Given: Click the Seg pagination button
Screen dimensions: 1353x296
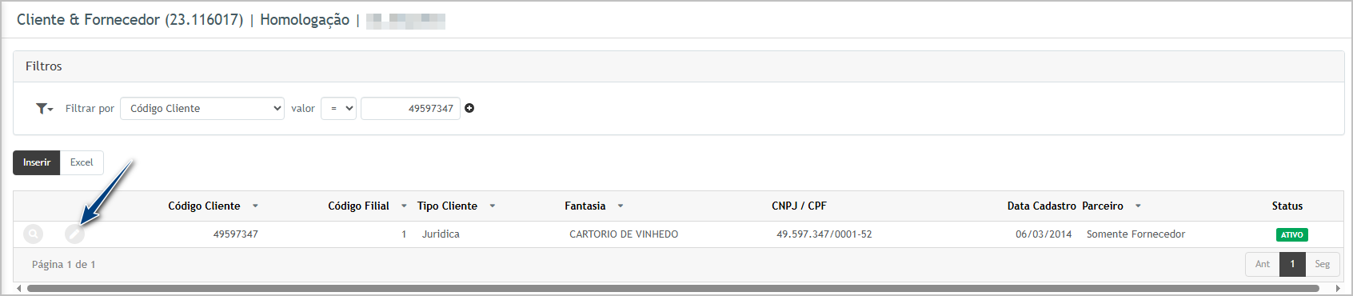Looking at the screenshot, I should [1323, 264].
